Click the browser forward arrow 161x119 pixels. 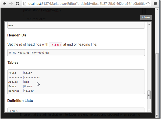pos(11,4)
